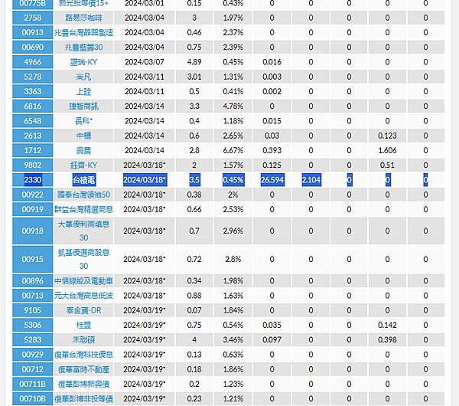Open 復華富時不動產 ETF link

83,369
